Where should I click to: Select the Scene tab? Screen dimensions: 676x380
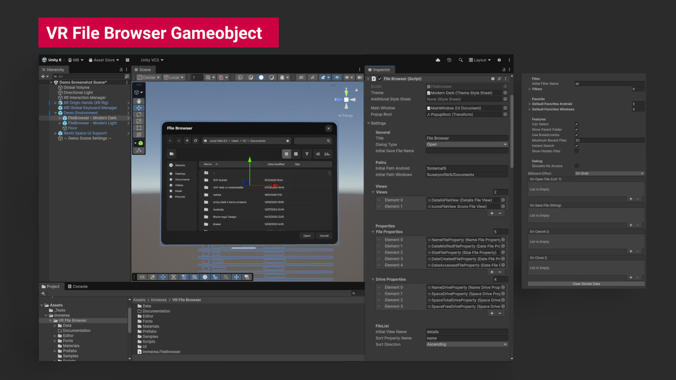pos(143,70)
